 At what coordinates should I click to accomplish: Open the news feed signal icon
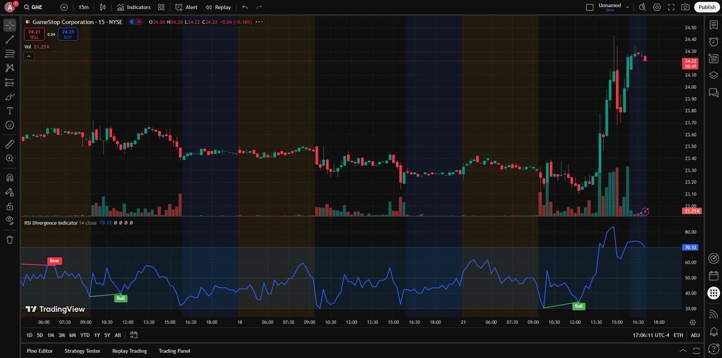(x=714, y=314)
